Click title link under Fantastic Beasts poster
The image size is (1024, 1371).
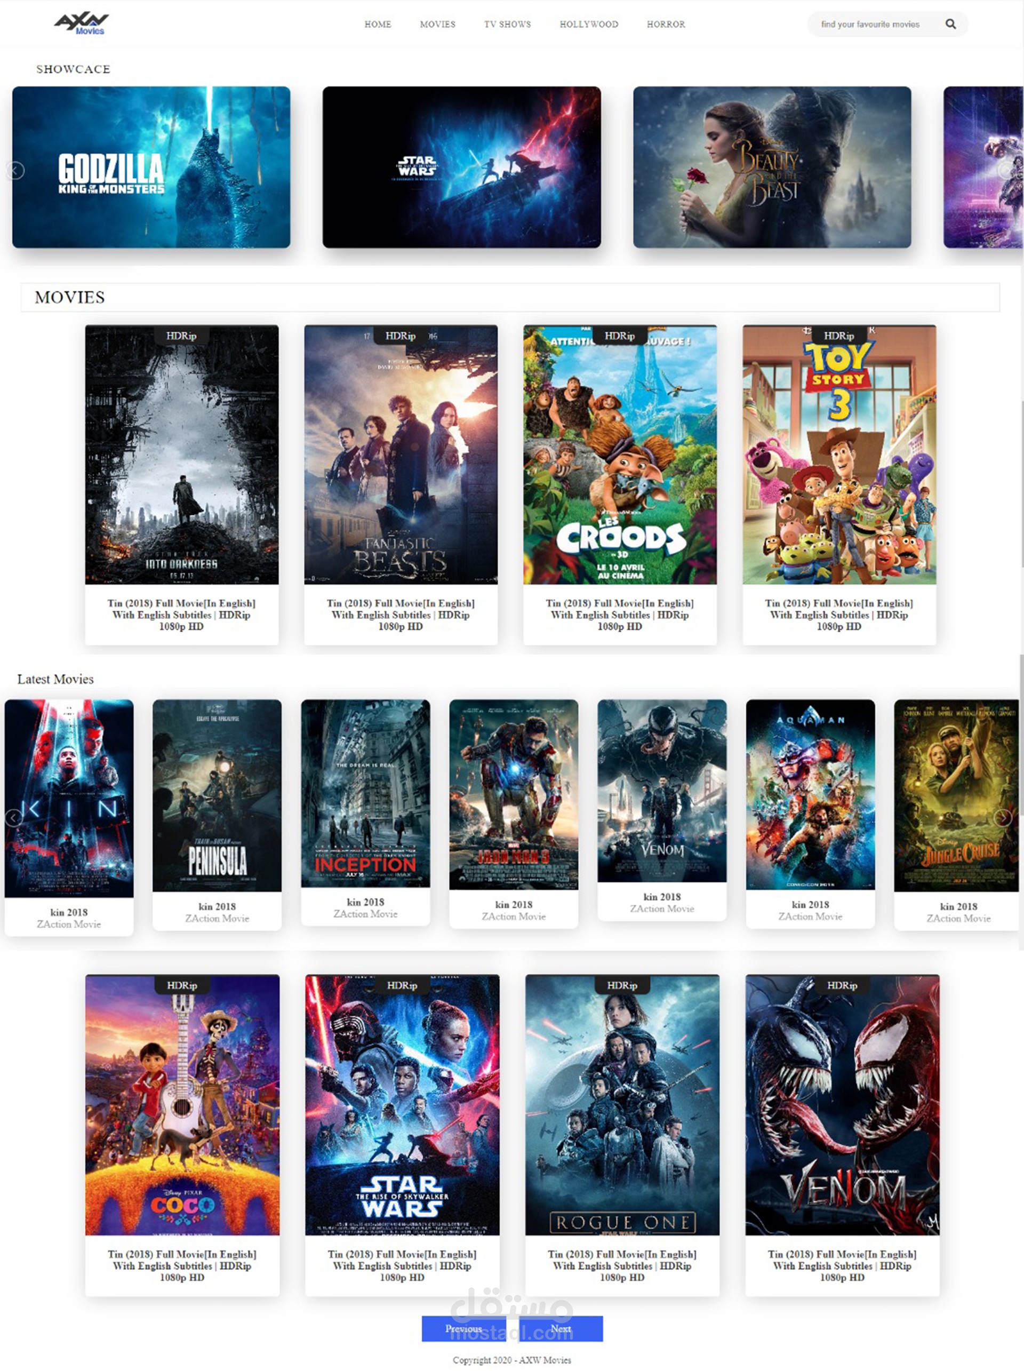click(x=400, y=614)
